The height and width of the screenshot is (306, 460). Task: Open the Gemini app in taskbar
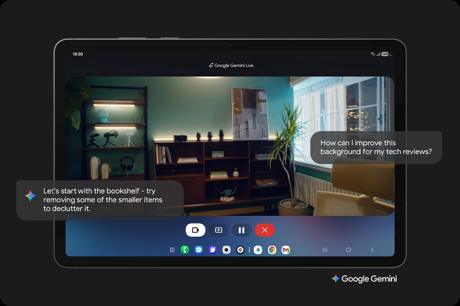click(258, 250)
